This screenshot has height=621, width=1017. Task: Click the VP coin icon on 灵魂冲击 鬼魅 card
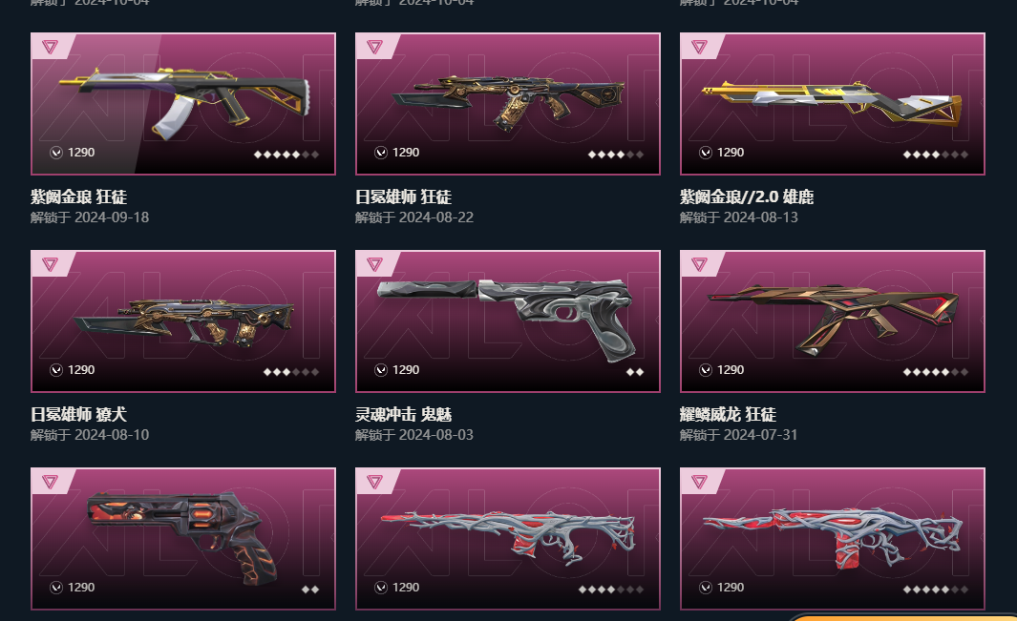click(x=381, y=369)
